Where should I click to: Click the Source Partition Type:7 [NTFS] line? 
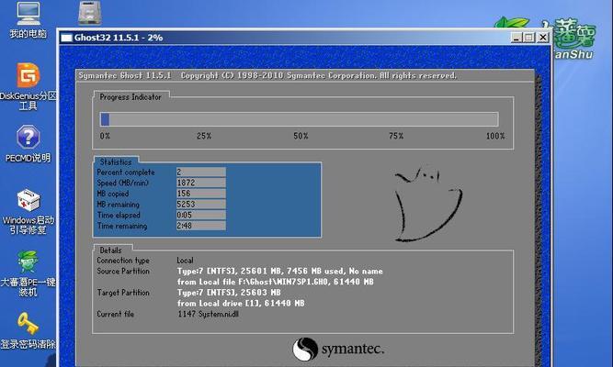280,271
